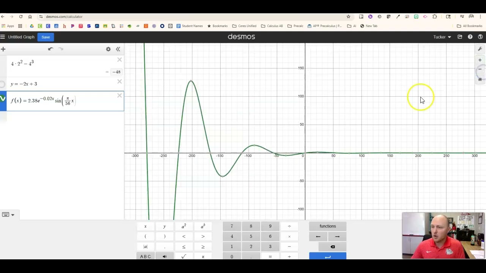486x273 pixels.
Task: Delete the f(x) expression
Action: click(120, 96)
